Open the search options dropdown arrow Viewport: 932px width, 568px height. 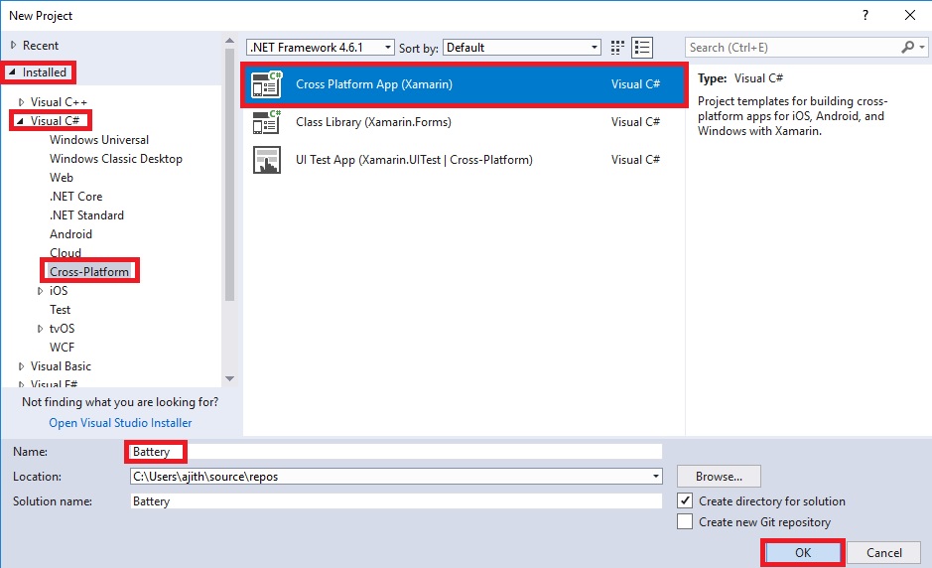click(922, 47)
